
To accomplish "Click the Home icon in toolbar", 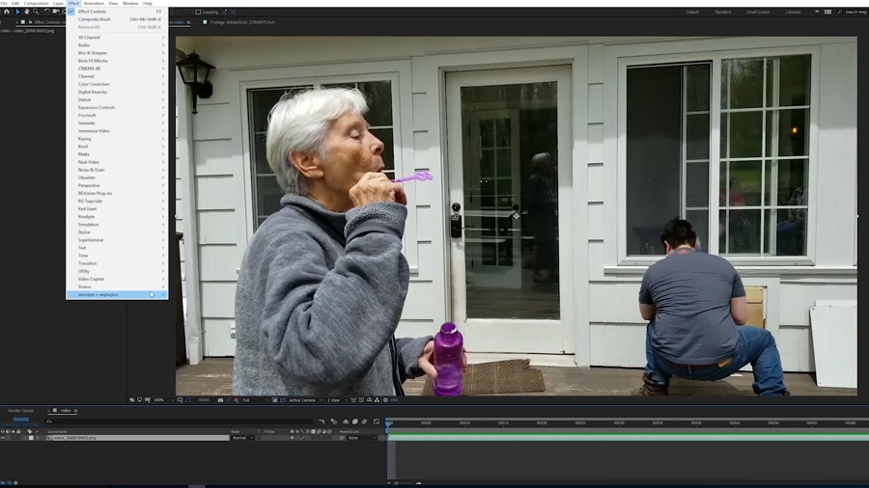I will (x=6, y=12).
